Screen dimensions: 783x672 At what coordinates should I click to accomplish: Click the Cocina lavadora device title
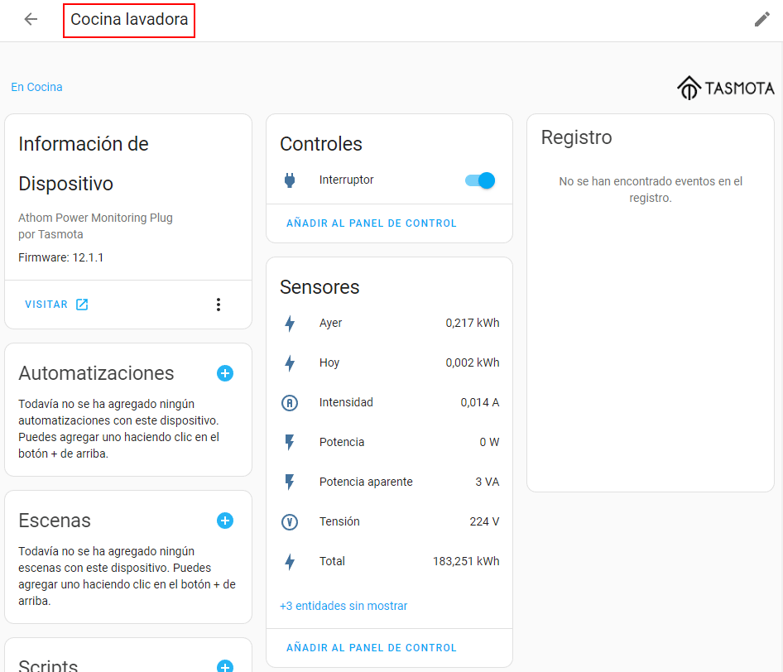[x=129, y=19]
